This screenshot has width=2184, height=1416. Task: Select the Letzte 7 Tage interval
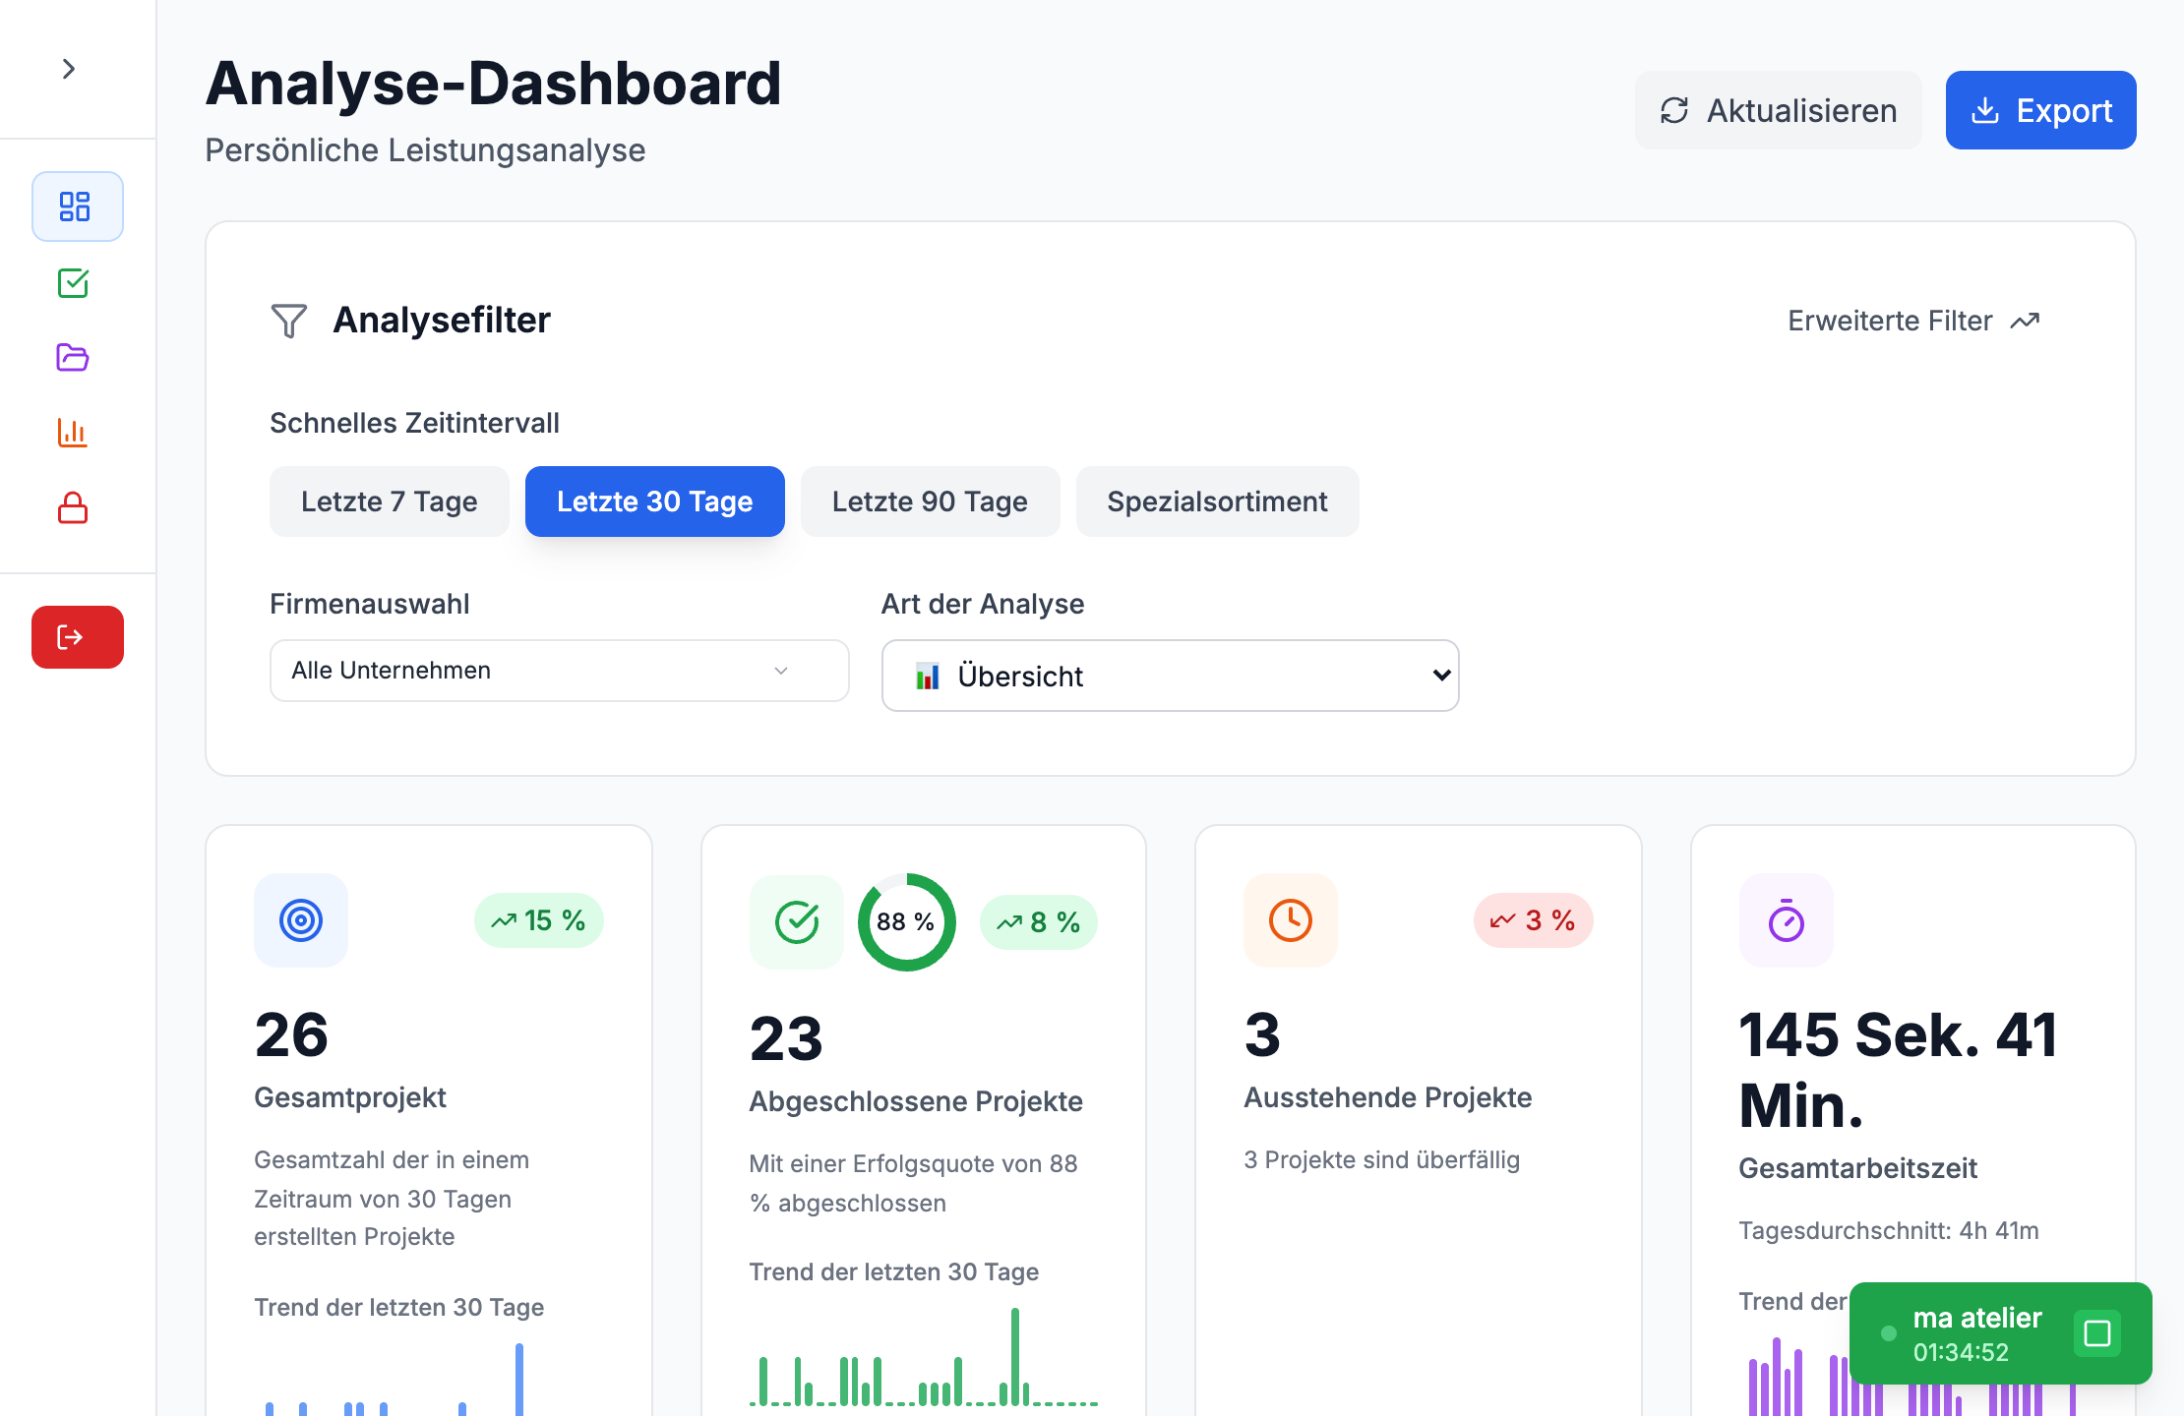[389, 501]
